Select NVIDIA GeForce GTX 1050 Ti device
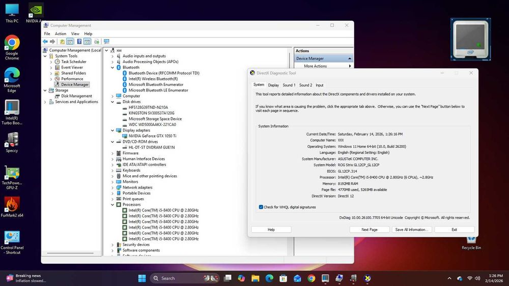The width and height of the screenshot is (509, 286). click(x=152, y=136)
